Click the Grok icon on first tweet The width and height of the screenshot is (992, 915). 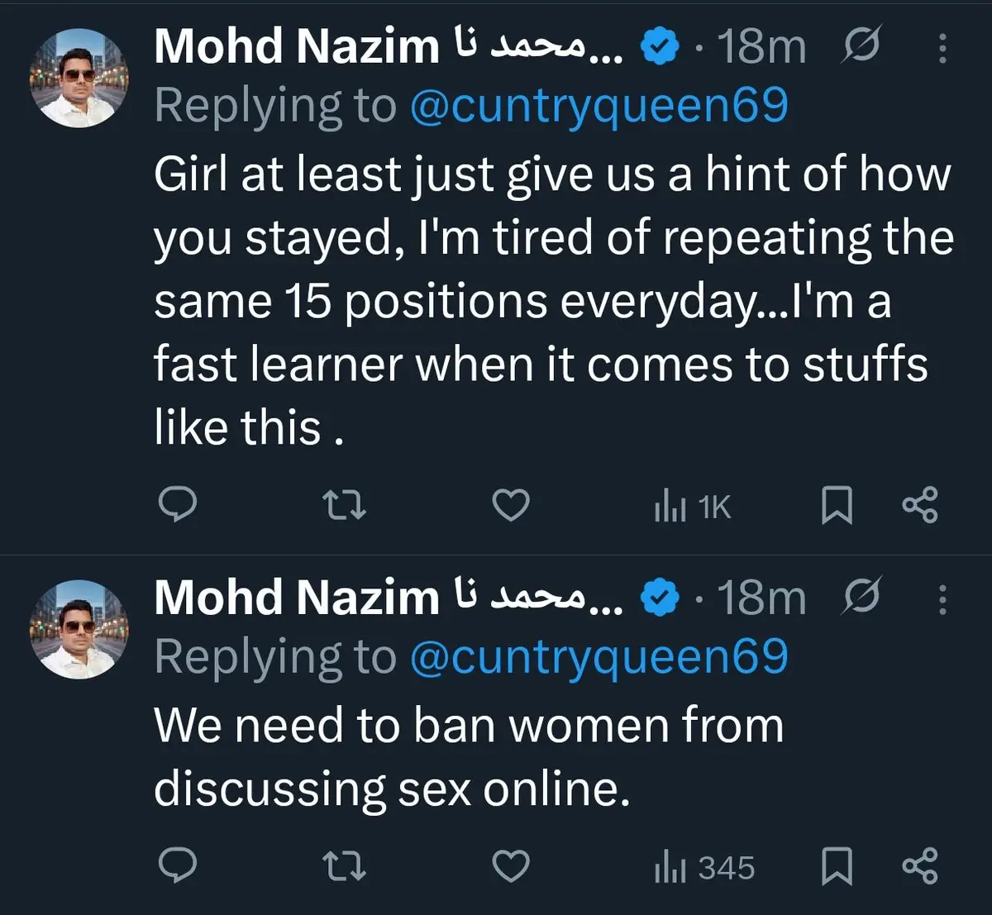click(x=860, y=46)
